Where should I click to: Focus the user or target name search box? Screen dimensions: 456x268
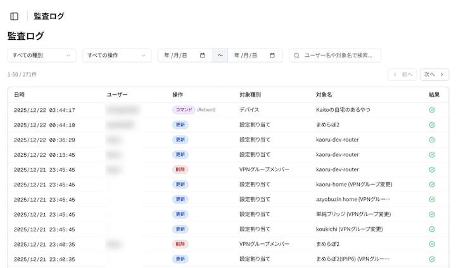pyautogui.click(x=339, y=56)
